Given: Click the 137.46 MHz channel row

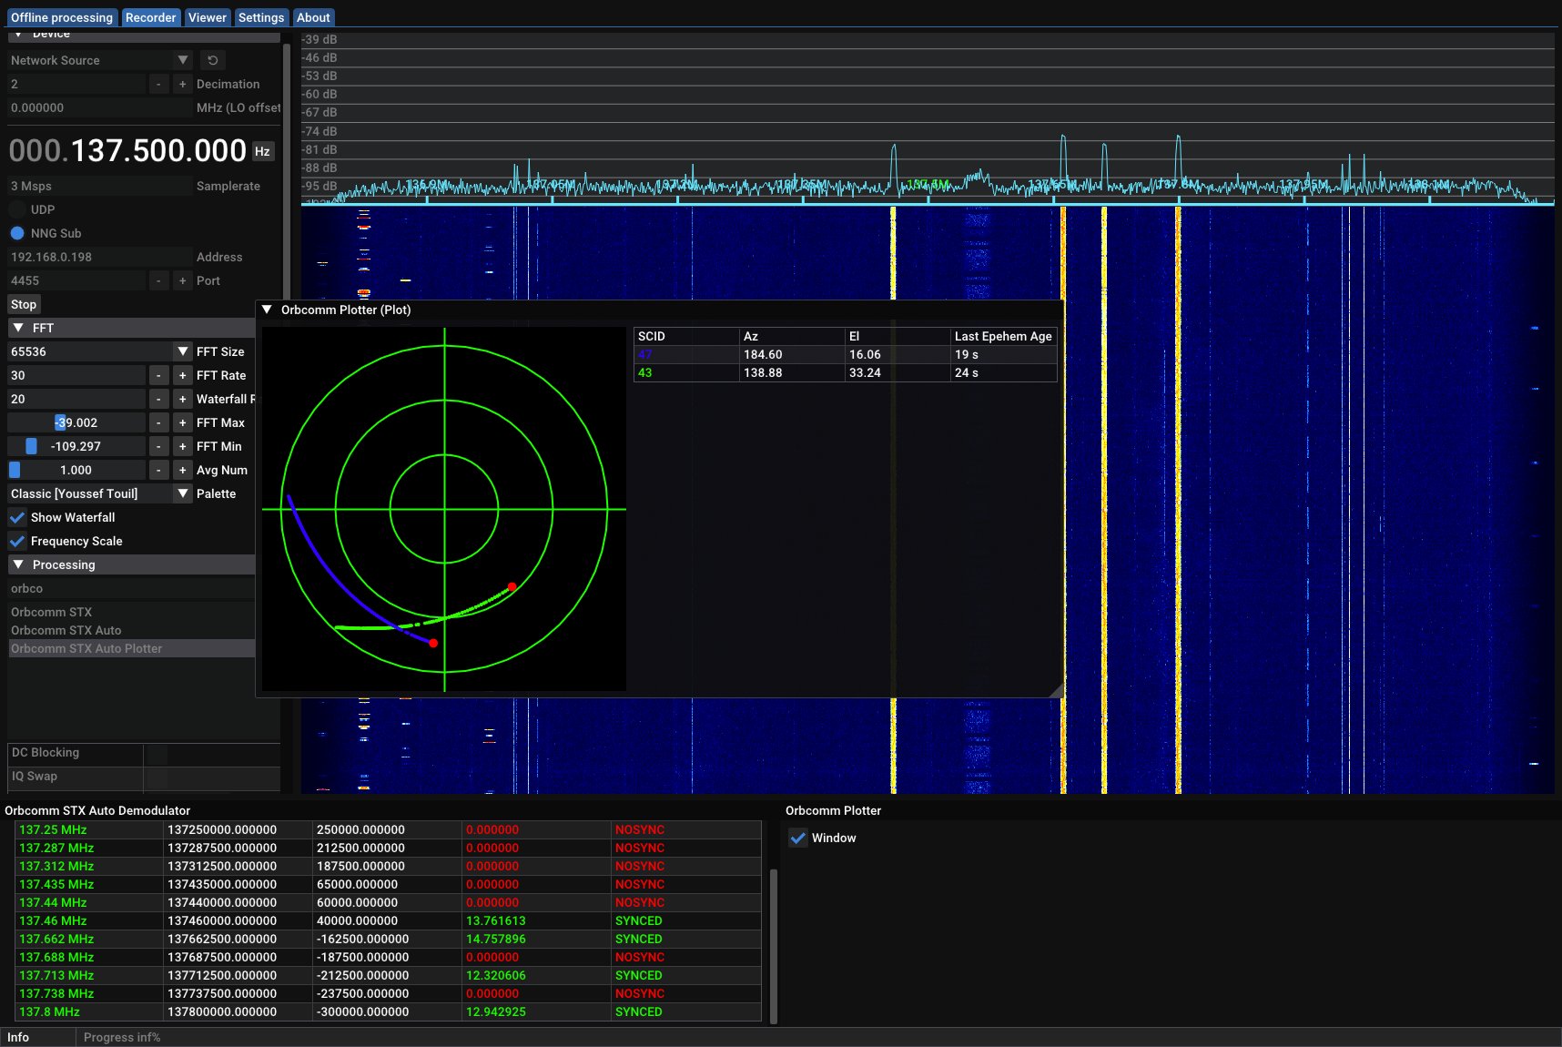Looking at the screenshot, I should pos(389,920).
